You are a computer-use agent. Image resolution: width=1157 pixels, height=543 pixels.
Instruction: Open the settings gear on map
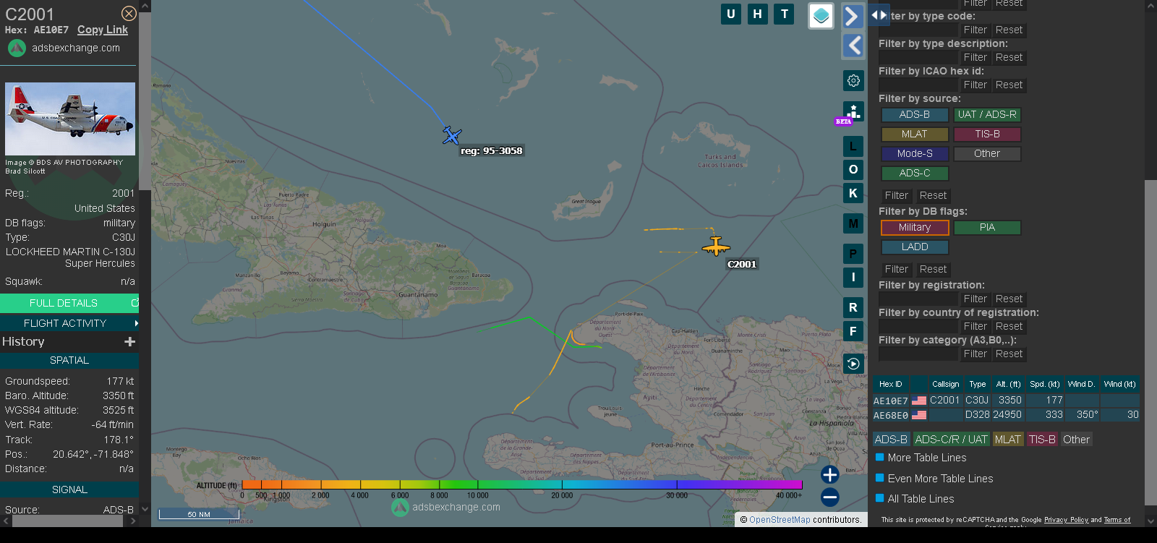coord(853,80)
